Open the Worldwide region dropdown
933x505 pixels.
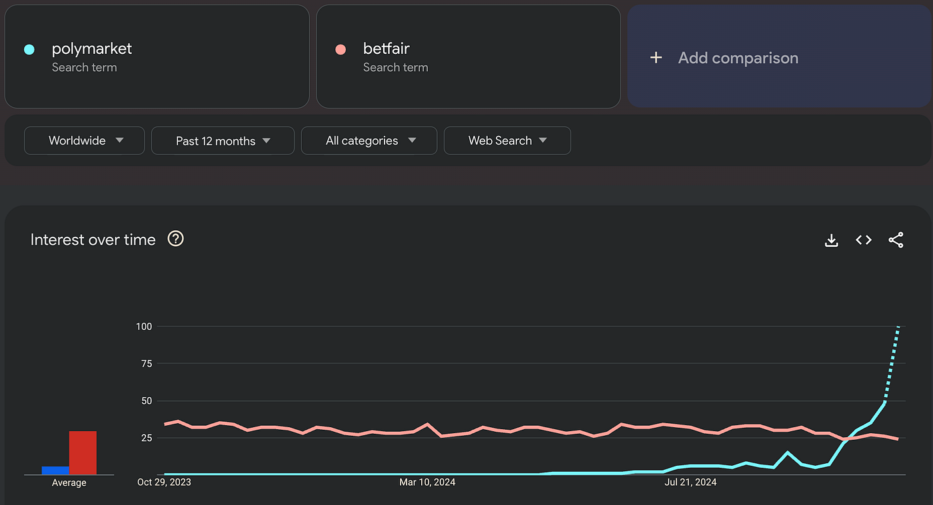(85, 140)
